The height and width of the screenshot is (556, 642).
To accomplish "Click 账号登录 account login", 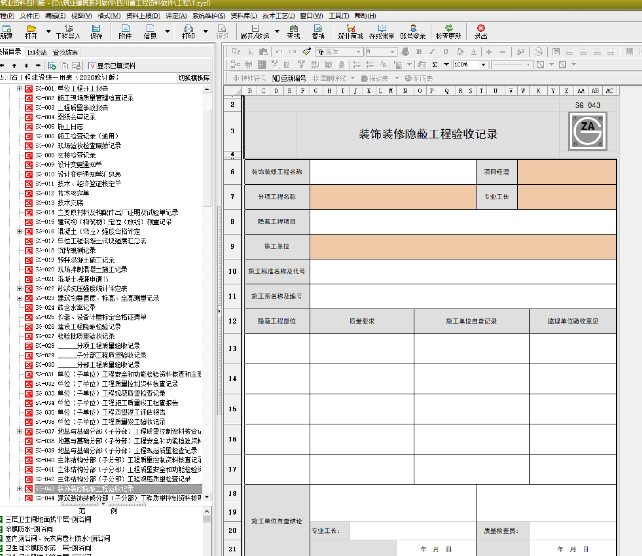I will (413, 32).
